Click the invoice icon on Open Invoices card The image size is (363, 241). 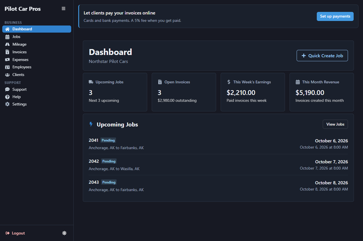coord(160,82)
